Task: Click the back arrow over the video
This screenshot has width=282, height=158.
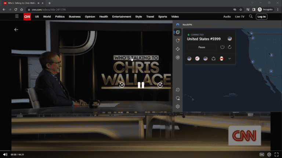Action: (x=16, y=30)
